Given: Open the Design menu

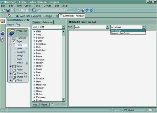Looking at the screenshot, I should coord(47,6).
